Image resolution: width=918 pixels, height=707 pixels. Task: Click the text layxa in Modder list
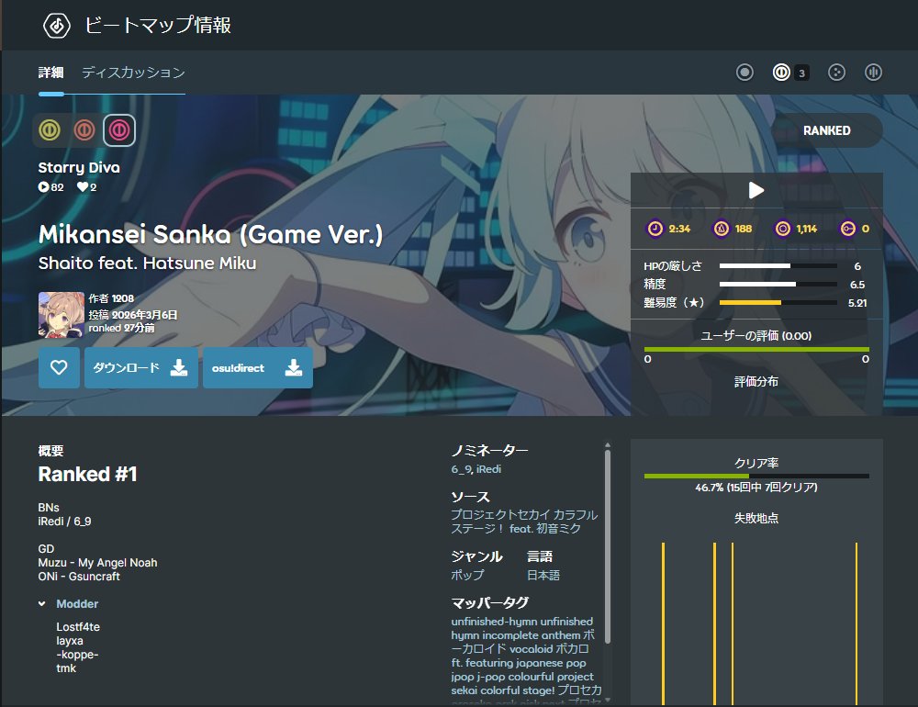click(x=70, y=641)
